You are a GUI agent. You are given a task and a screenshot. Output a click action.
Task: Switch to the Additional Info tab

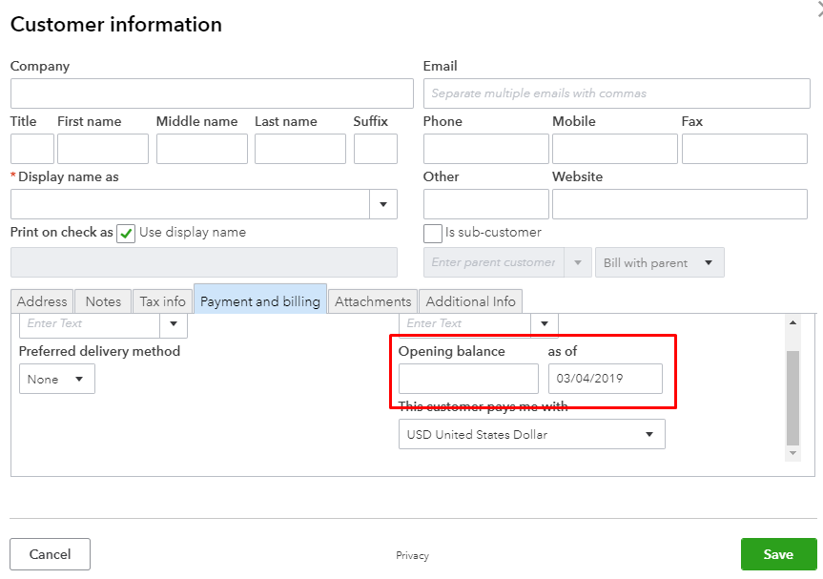[471, 301]
